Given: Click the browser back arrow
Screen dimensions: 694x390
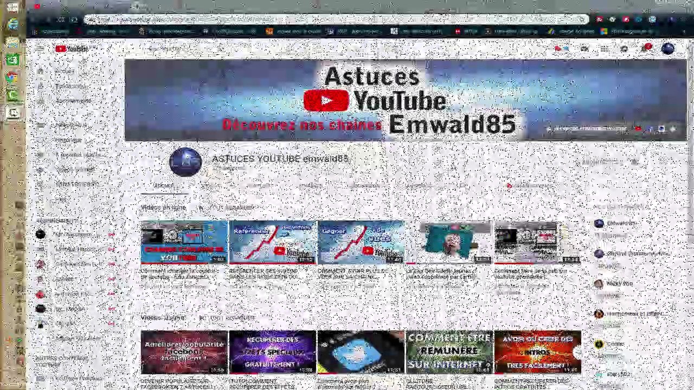Looking at the screenshot, I should (x=34, y=19).
